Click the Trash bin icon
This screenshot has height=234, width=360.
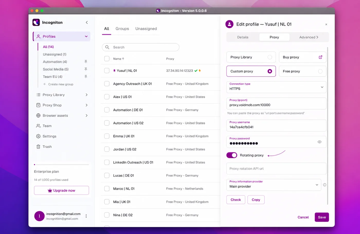pyautogui.click(x=38, y=147)
